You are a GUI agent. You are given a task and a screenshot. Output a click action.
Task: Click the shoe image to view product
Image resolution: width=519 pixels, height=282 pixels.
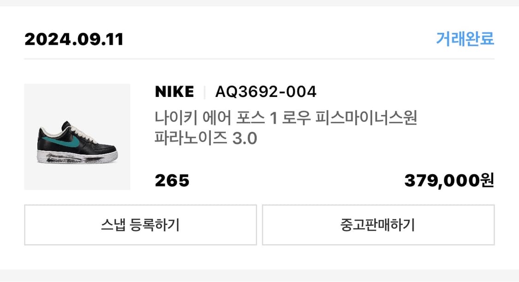(78, 135)
